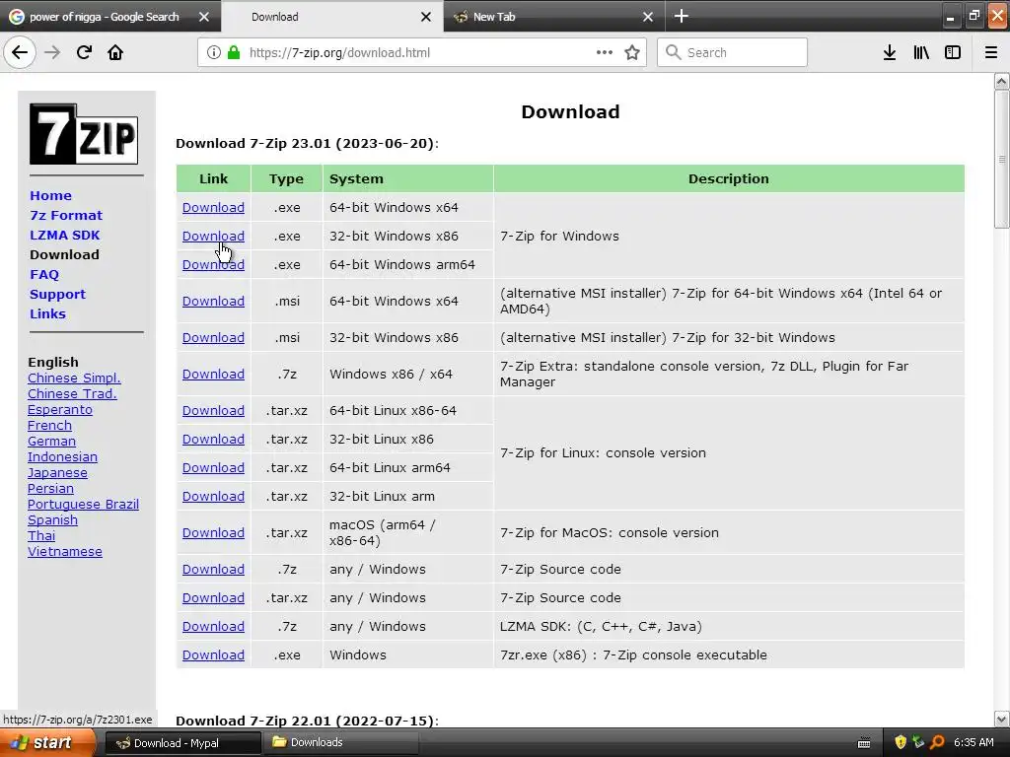The width and height of the screenshot is (1010, 757).
Task: Open the Support page
Action: 57,294
